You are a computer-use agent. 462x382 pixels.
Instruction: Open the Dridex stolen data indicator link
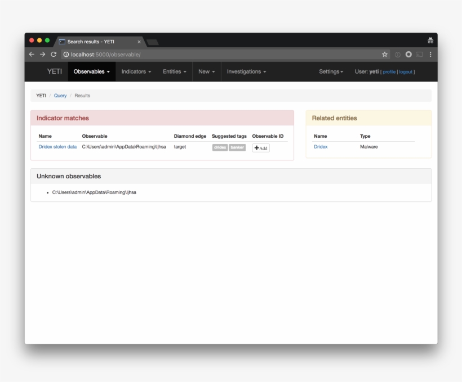click(57, 147)
